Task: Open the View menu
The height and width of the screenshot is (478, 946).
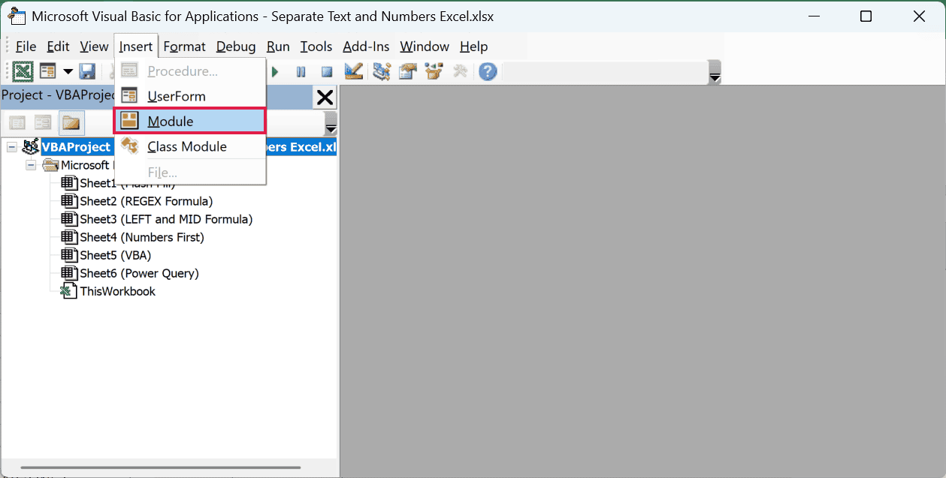Action: tap(94, 47)
